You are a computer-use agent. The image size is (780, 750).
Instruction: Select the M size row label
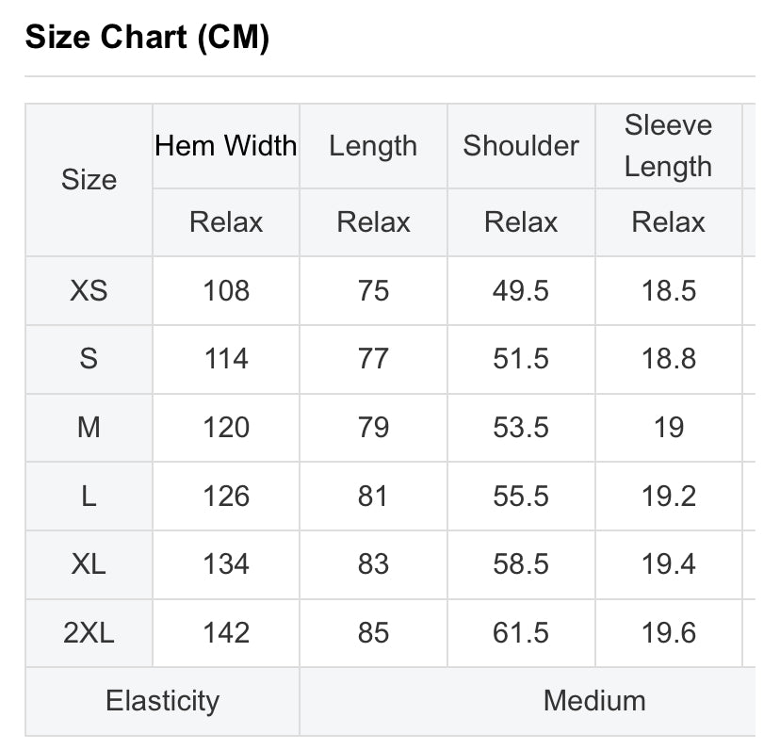89,428
